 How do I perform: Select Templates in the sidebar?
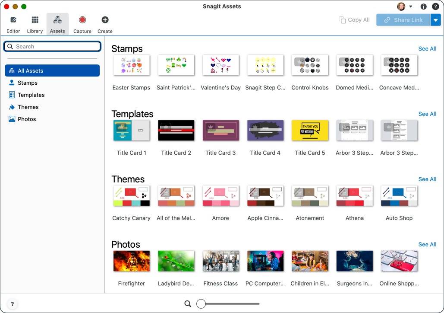(52, 95)
